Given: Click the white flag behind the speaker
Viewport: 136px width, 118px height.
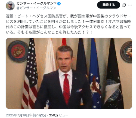Looking at the screenshot, I should (50, 56).
